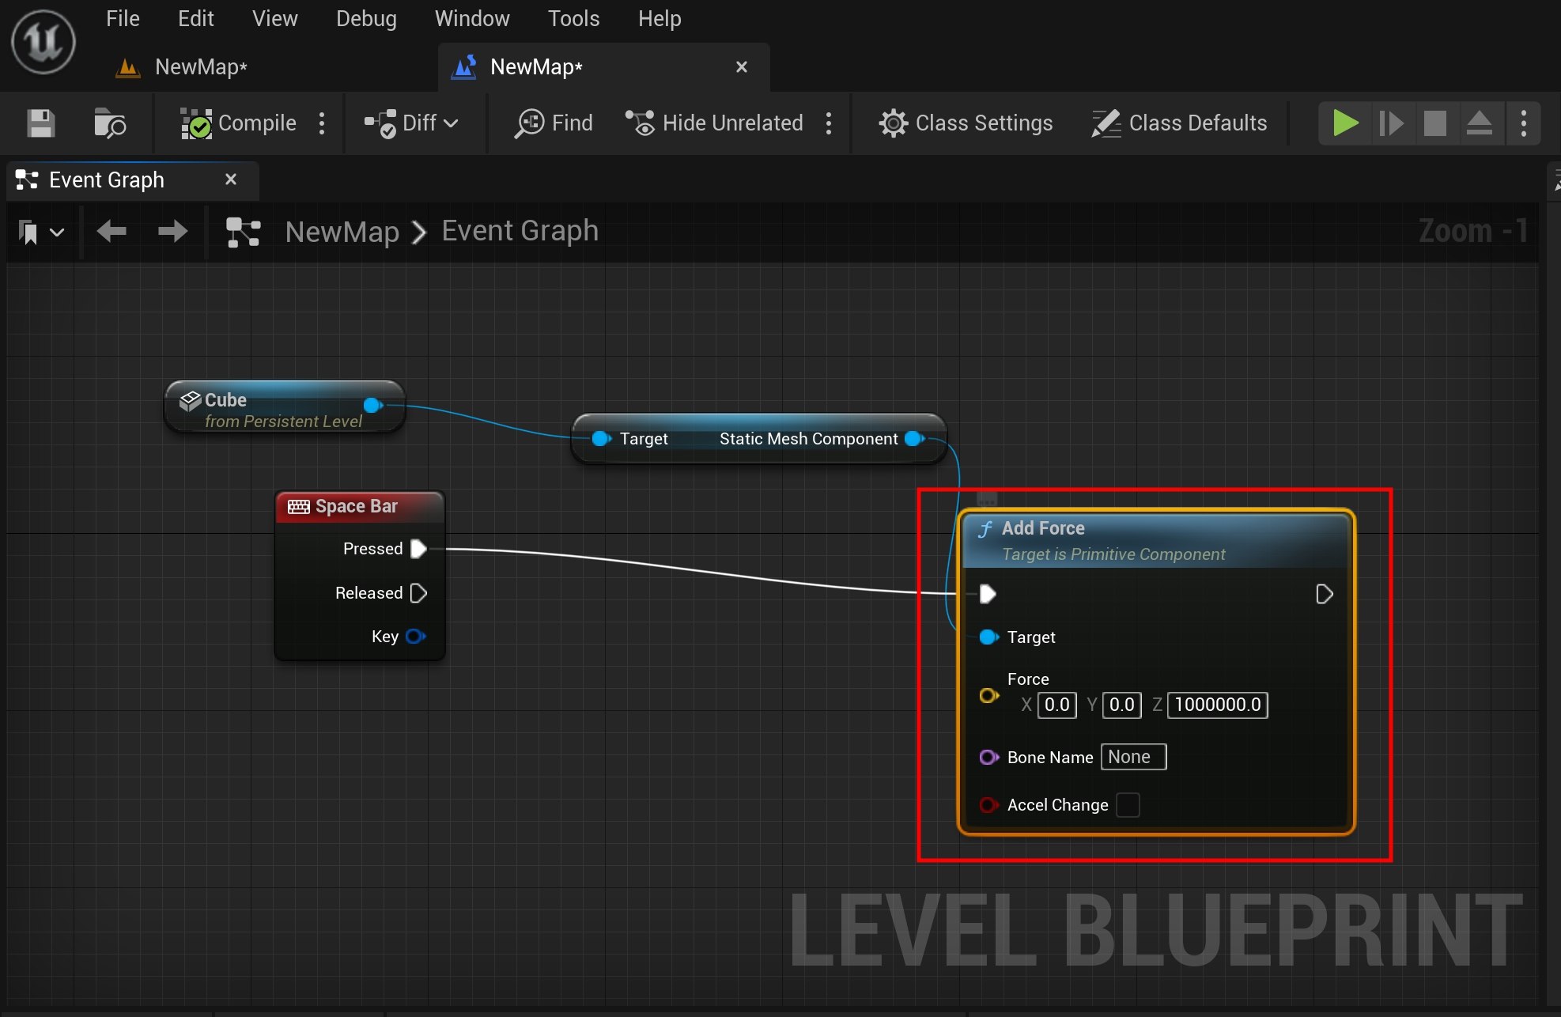
Task: Click the Released execution pin
Action: click(x=419, y=593)
